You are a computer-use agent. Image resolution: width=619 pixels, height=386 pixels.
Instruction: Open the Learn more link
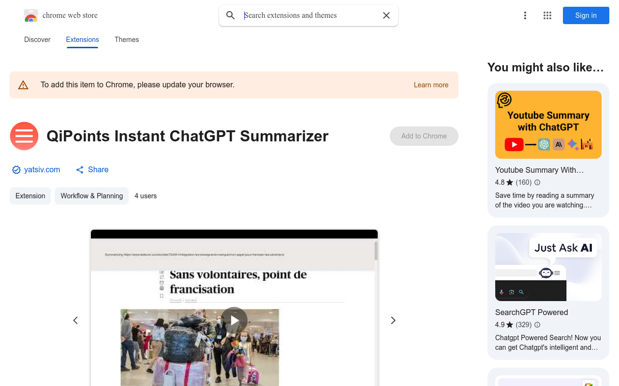[431, 85]
